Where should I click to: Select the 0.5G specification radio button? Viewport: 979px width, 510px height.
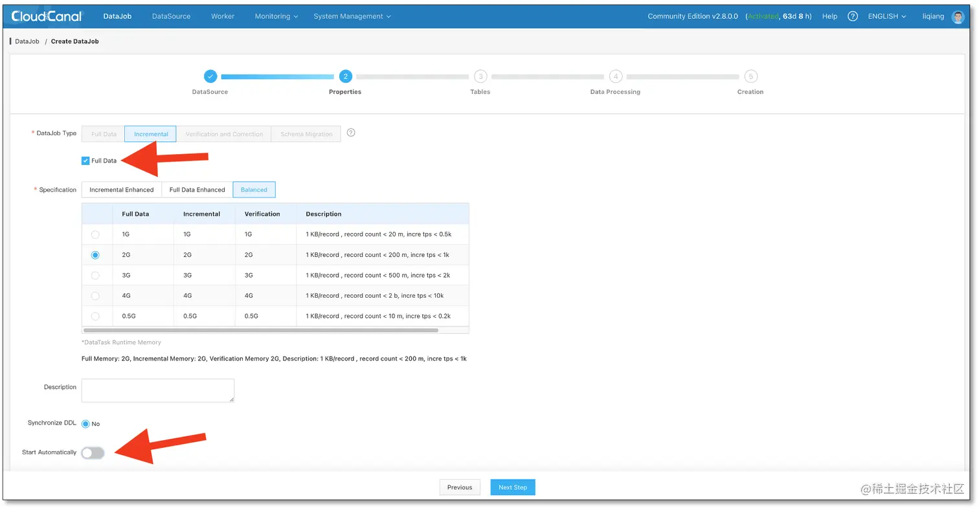tap(95, 316)
